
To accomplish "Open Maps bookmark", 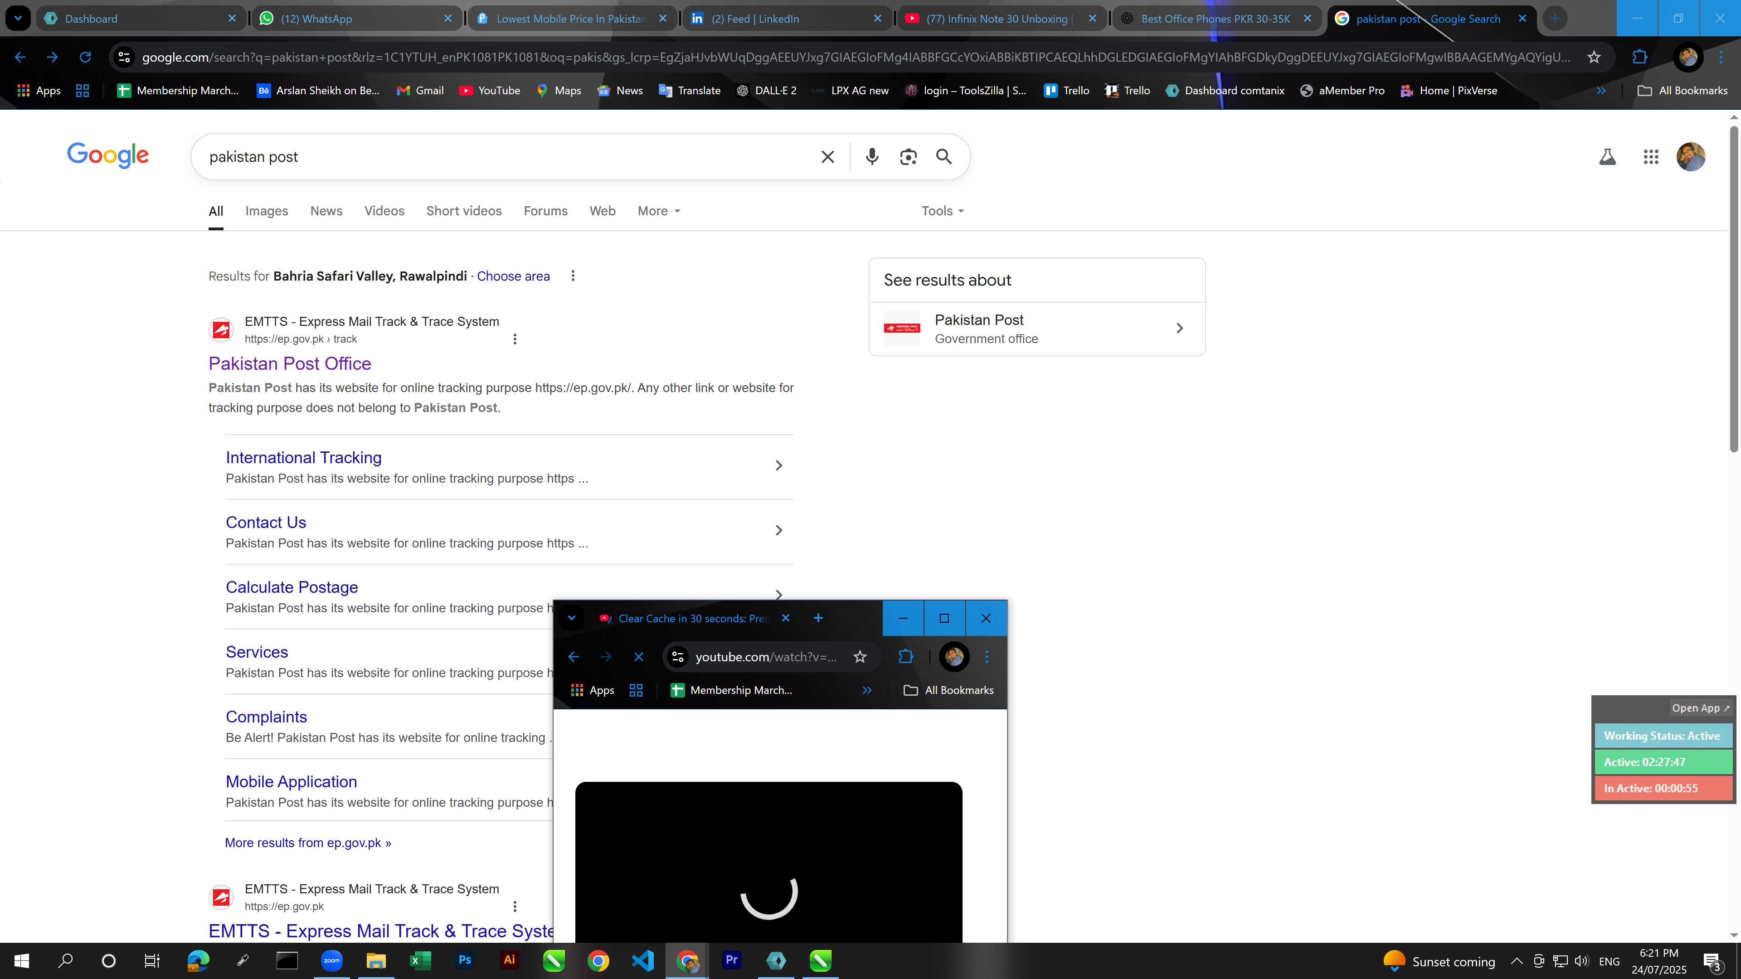I will 558,91.
